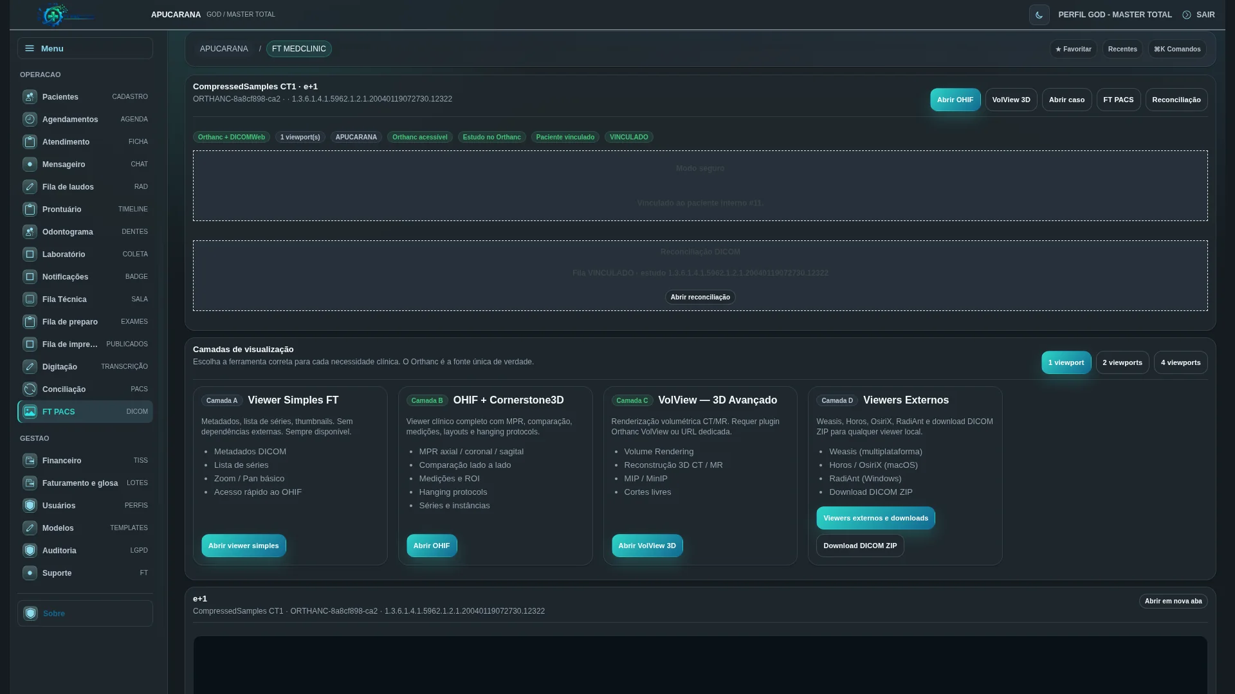Open Agendamentos via its clock icon

coord(30,120)
